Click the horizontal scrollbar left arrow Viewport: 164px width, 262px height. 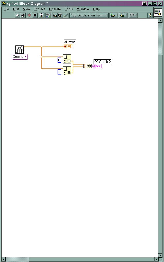tap(4, 259)
